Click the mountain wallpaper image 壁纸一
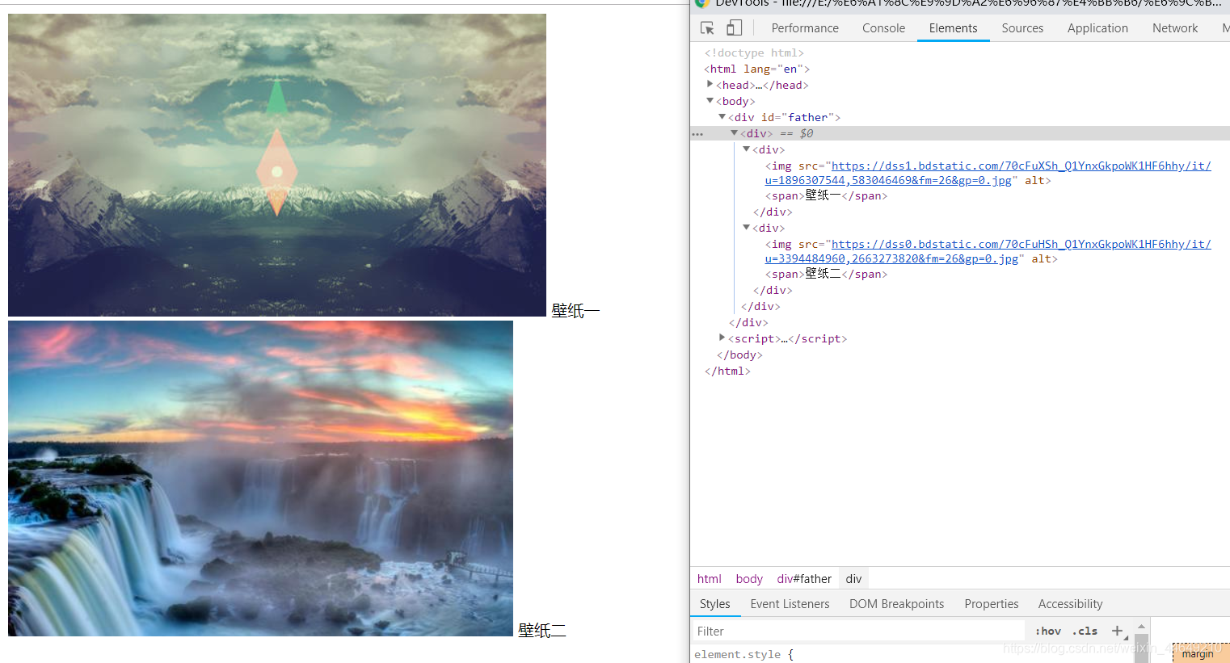Image resolution: width=1230 pixels, height=663 pixels. coord(277,165)
